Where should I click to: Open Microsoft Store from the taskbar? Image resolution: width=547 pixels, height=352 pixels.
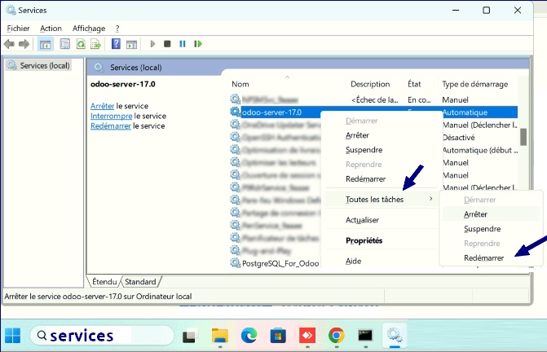(x=278, y=336)
